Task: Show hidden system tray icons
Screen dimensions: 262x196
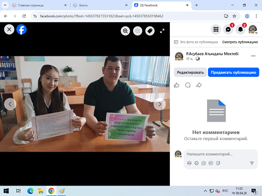Action: point(205,191)
